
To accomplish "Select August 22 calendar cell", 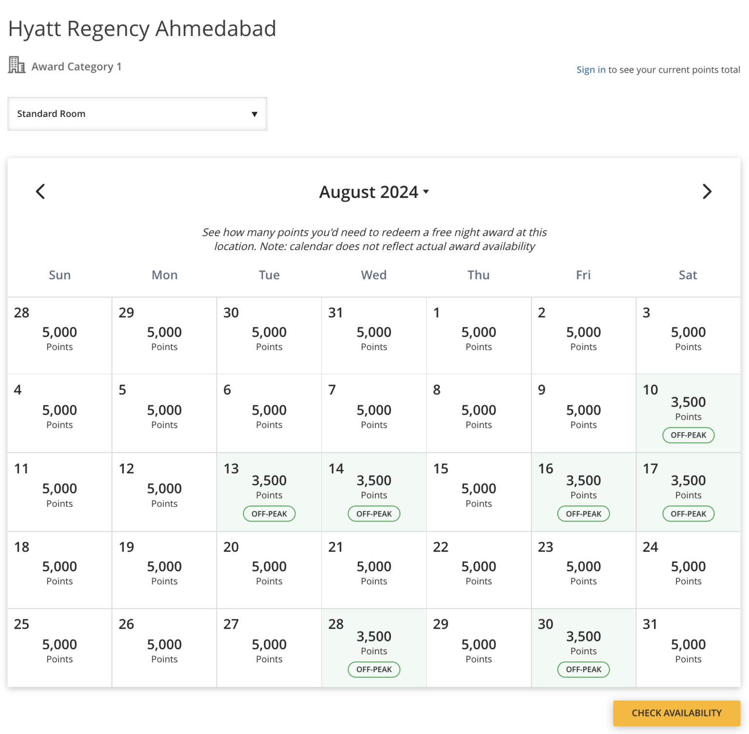I will click(478, 570).
